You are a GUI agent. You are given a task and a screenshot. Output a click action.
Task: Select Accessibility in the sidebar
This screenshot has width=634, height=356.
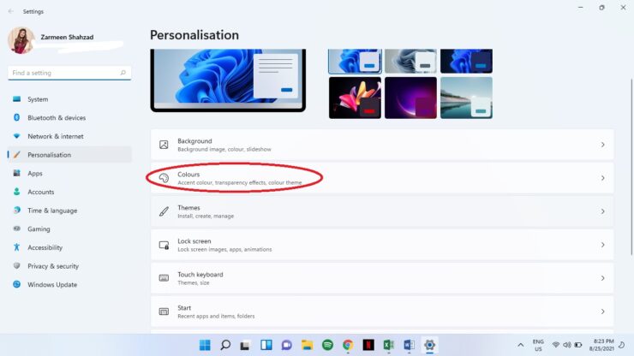[x=45, y=247]
